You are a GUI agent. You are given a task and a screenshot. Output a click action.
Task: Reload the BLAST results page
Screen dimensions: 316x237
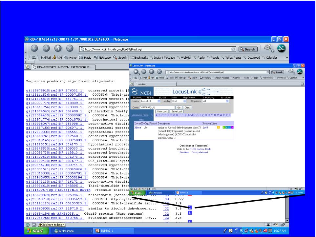pos(58,48)
